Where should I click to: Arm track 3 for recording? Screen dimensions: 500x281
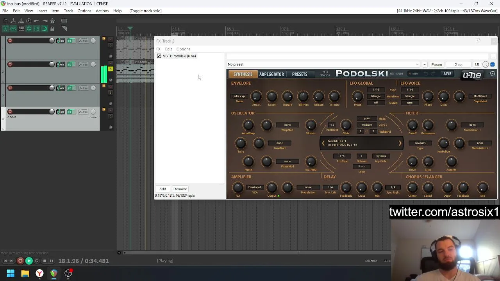[10, 88]
